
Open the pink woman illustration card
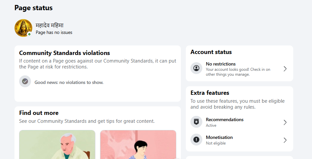tap(138, 145)
